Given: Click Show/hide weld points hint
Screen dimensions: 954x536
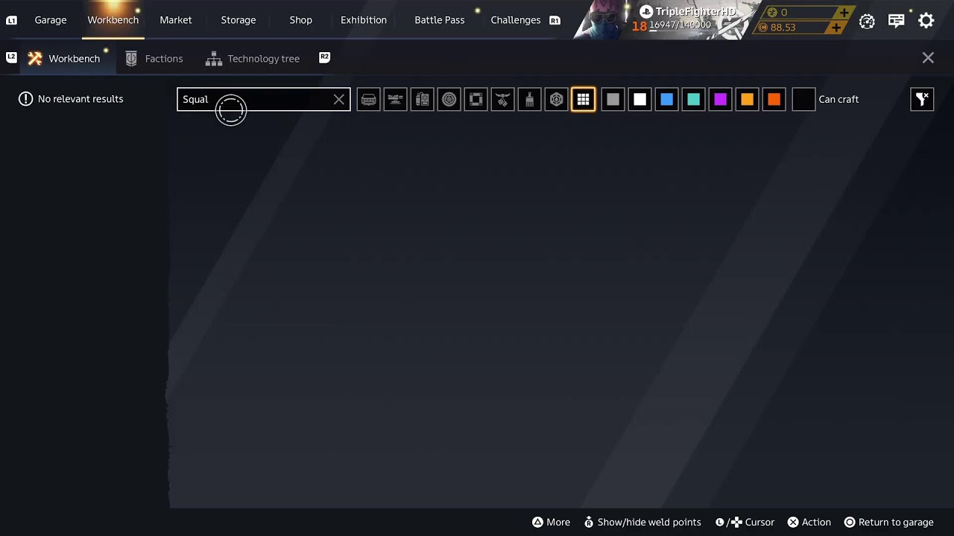Looking at the screenshot, I should [642, 523].
